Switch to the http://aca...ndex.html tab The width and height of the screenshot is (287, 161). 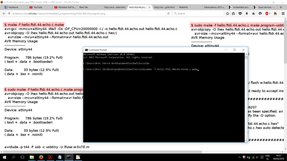114,7
